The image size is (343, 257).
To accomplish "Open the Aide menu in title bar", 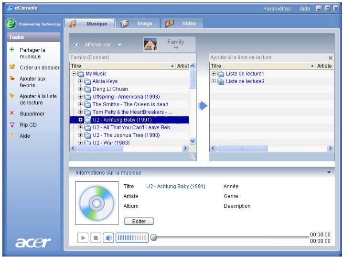I will point(305,9).
